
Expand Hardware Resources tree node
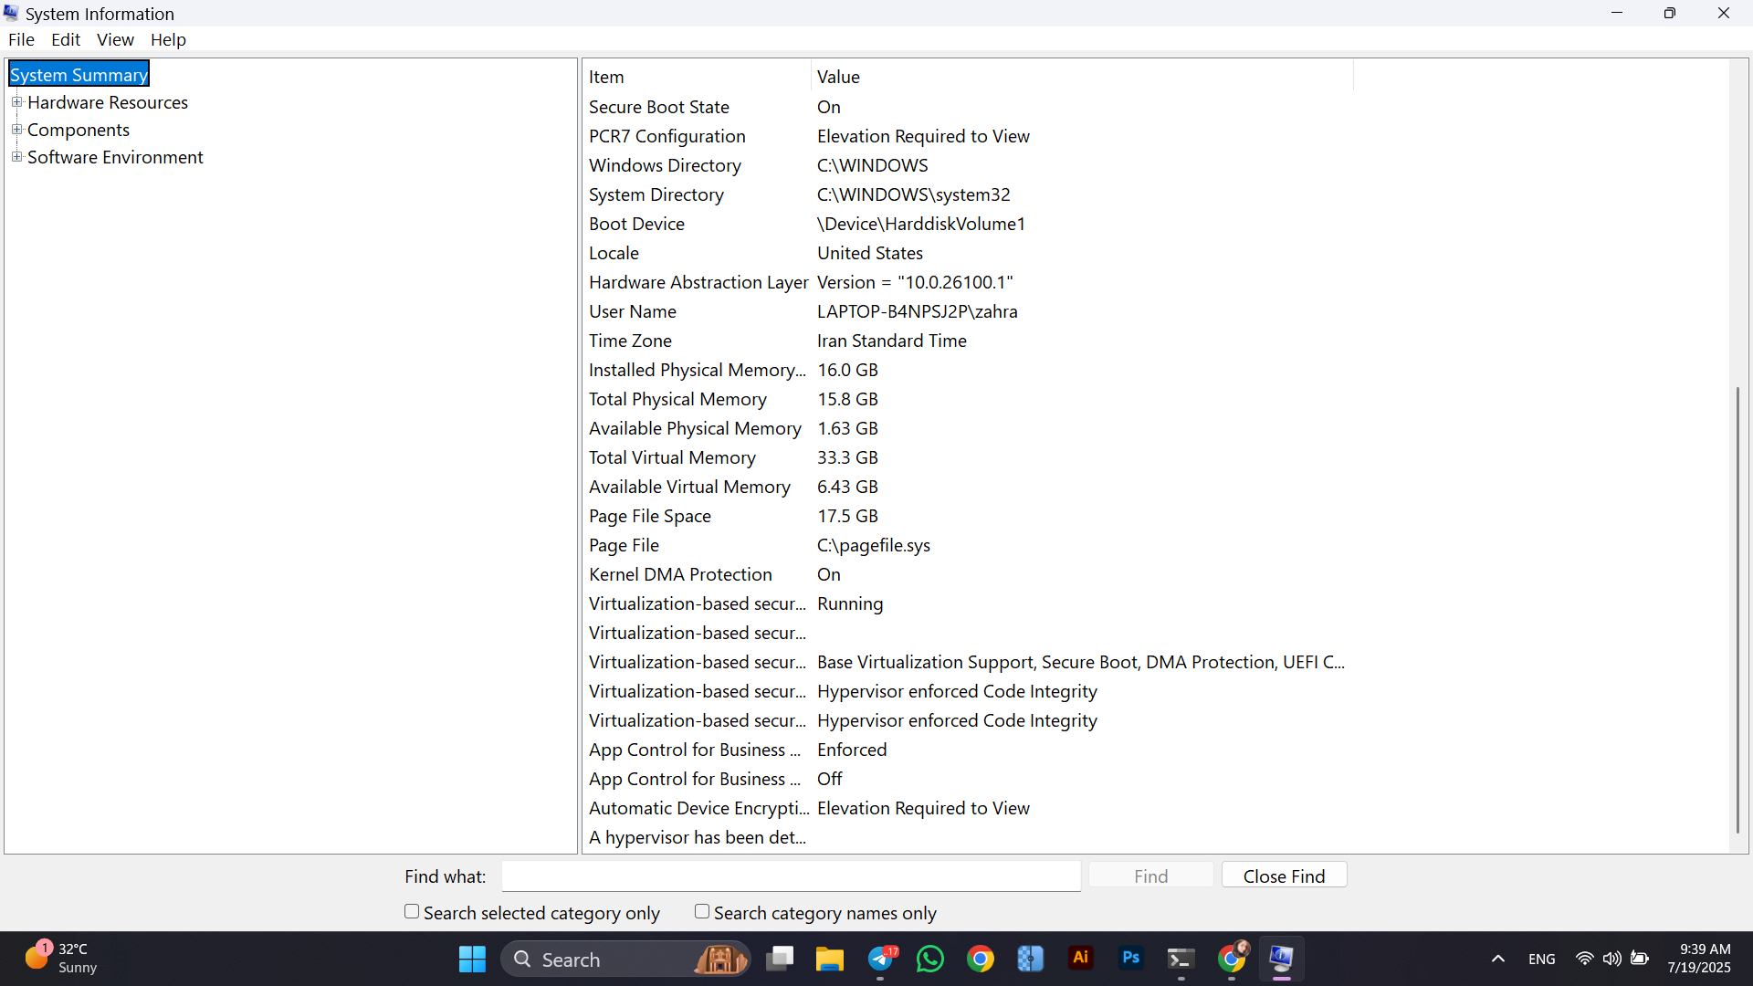click(16, 102)
